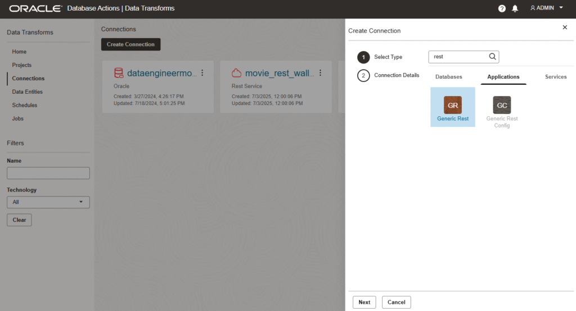Switch to the Databases tab
The image size is (576, 311).
pos(448,77)
